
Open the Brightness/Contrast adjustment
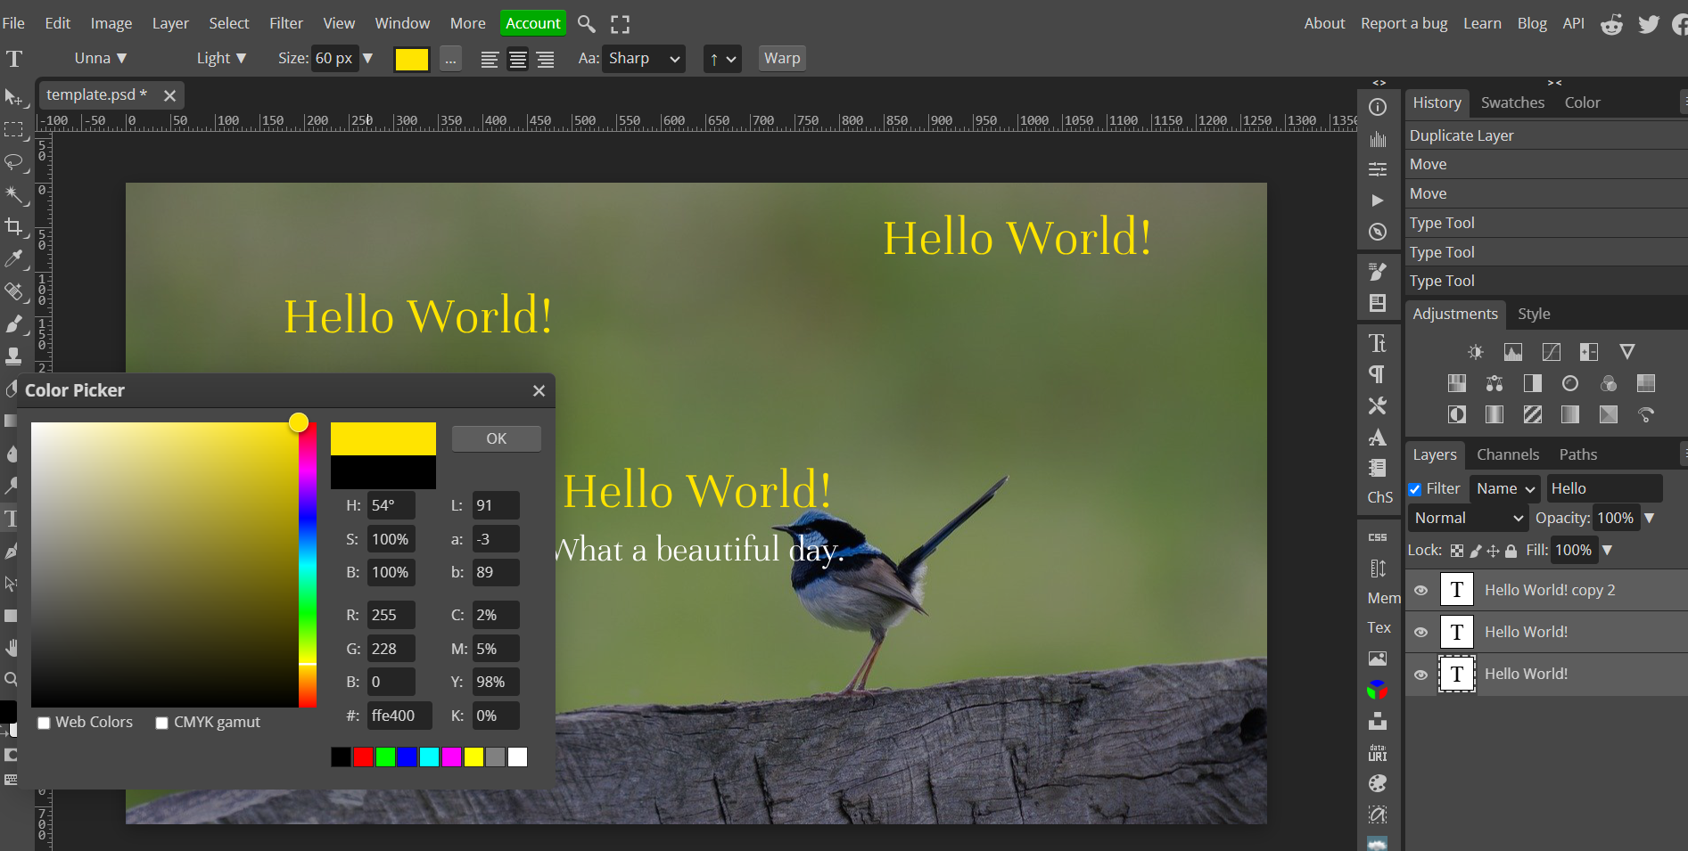point(1474,351)
